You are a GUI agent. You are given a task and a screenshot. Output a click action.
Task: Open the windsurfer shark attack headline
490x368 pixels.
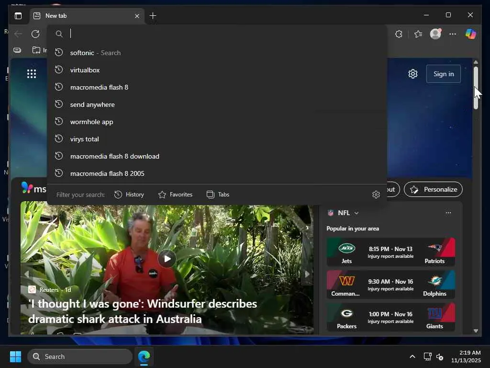tap(143, 311)
